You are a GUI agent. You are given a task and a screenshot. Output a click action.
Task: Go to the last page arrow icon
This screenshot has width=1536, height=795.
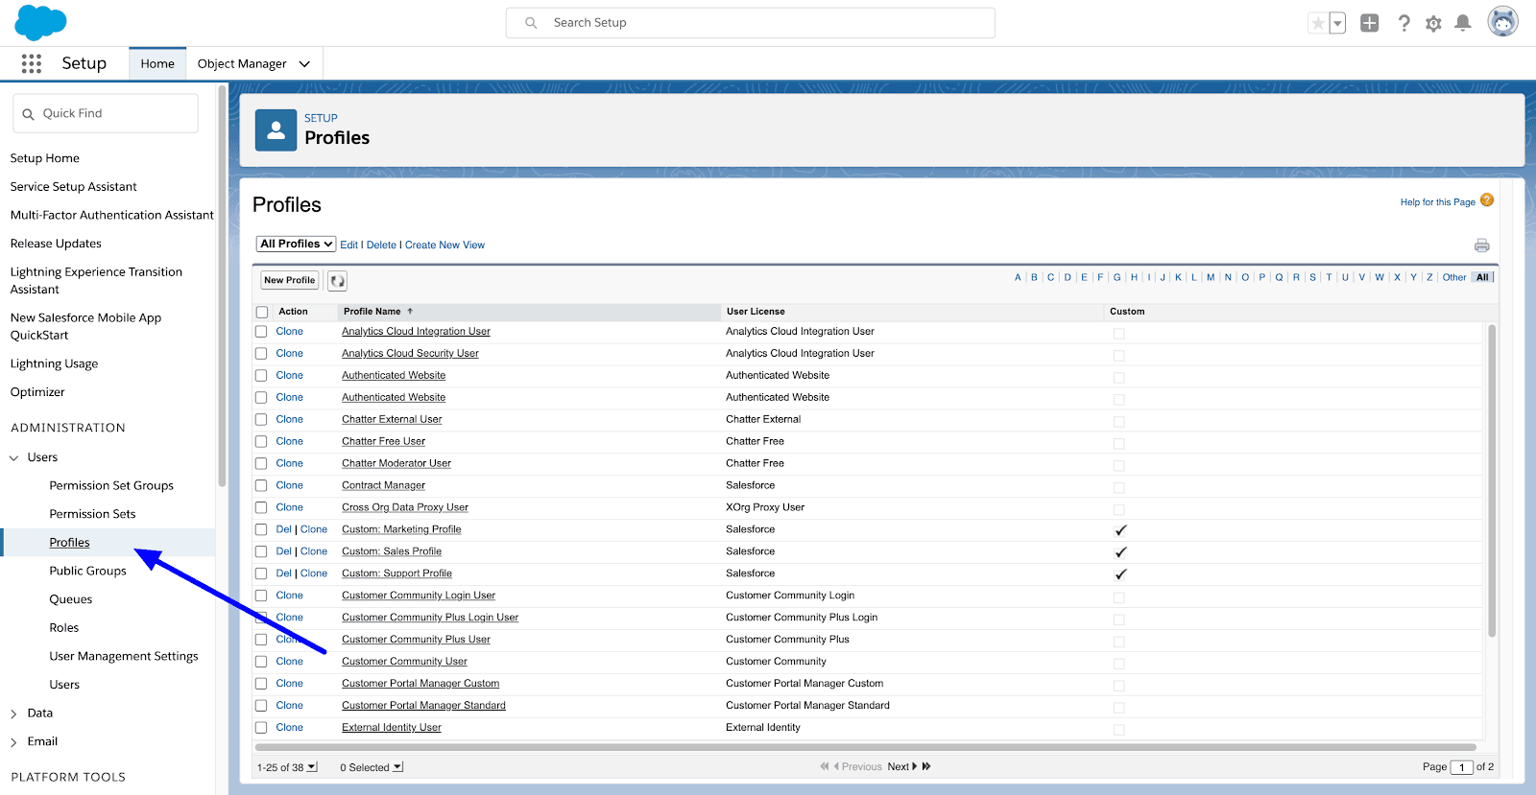[926, 767]
